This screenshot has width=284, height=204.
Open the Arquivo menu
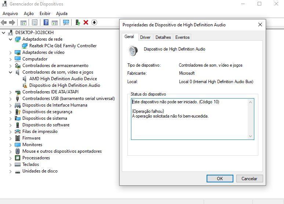point(10,14)
